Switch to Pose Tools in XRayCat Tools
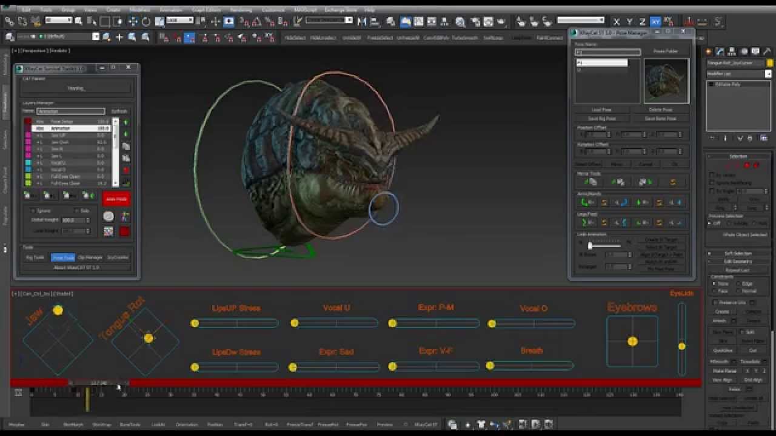 (x=62, y=257)
